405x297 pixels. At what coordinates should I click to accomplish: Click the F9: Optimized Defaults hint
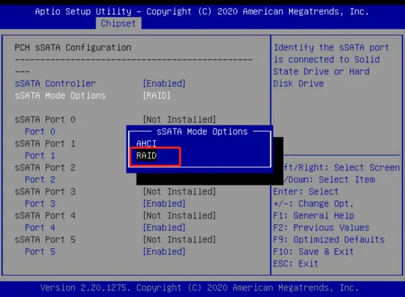click(329, 240)
